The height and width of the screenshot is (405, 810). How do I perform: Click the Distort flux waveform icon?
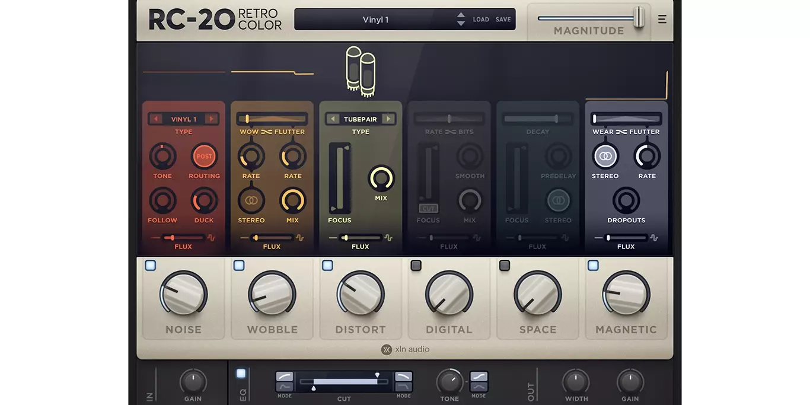(x=388, y=238)
